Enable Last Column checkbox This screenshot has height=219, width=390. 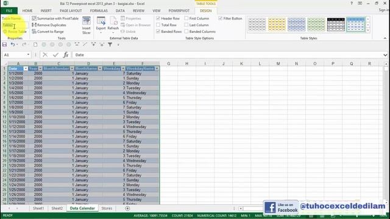click(x=186, y=25)
